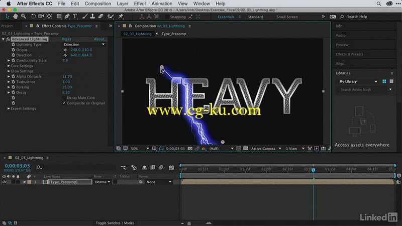Viewport: 402px width, 226px height.
Task: Click the current time indicator playhead
Action: point(313,170)
